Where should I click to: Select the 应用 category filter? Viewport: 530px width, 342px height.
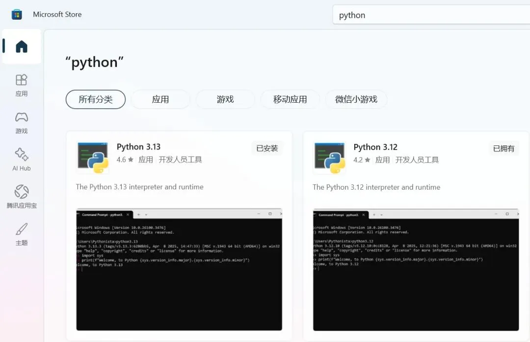pyautogui.click(x=160, y=99)
